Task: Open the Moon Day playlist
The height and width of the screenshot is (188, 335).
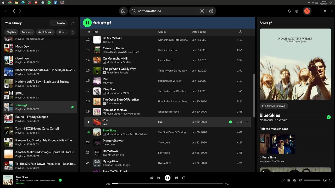Action: [x=40, y=48]
